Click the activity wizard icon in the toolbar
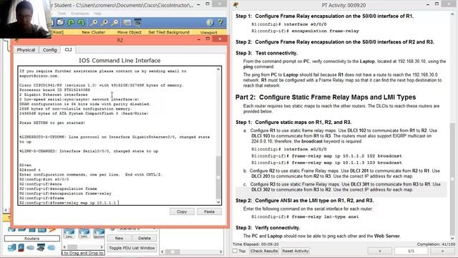 click(60, 22)
